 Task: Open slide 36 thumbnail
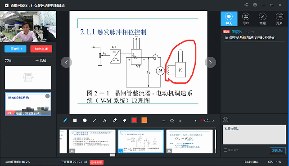190,141
